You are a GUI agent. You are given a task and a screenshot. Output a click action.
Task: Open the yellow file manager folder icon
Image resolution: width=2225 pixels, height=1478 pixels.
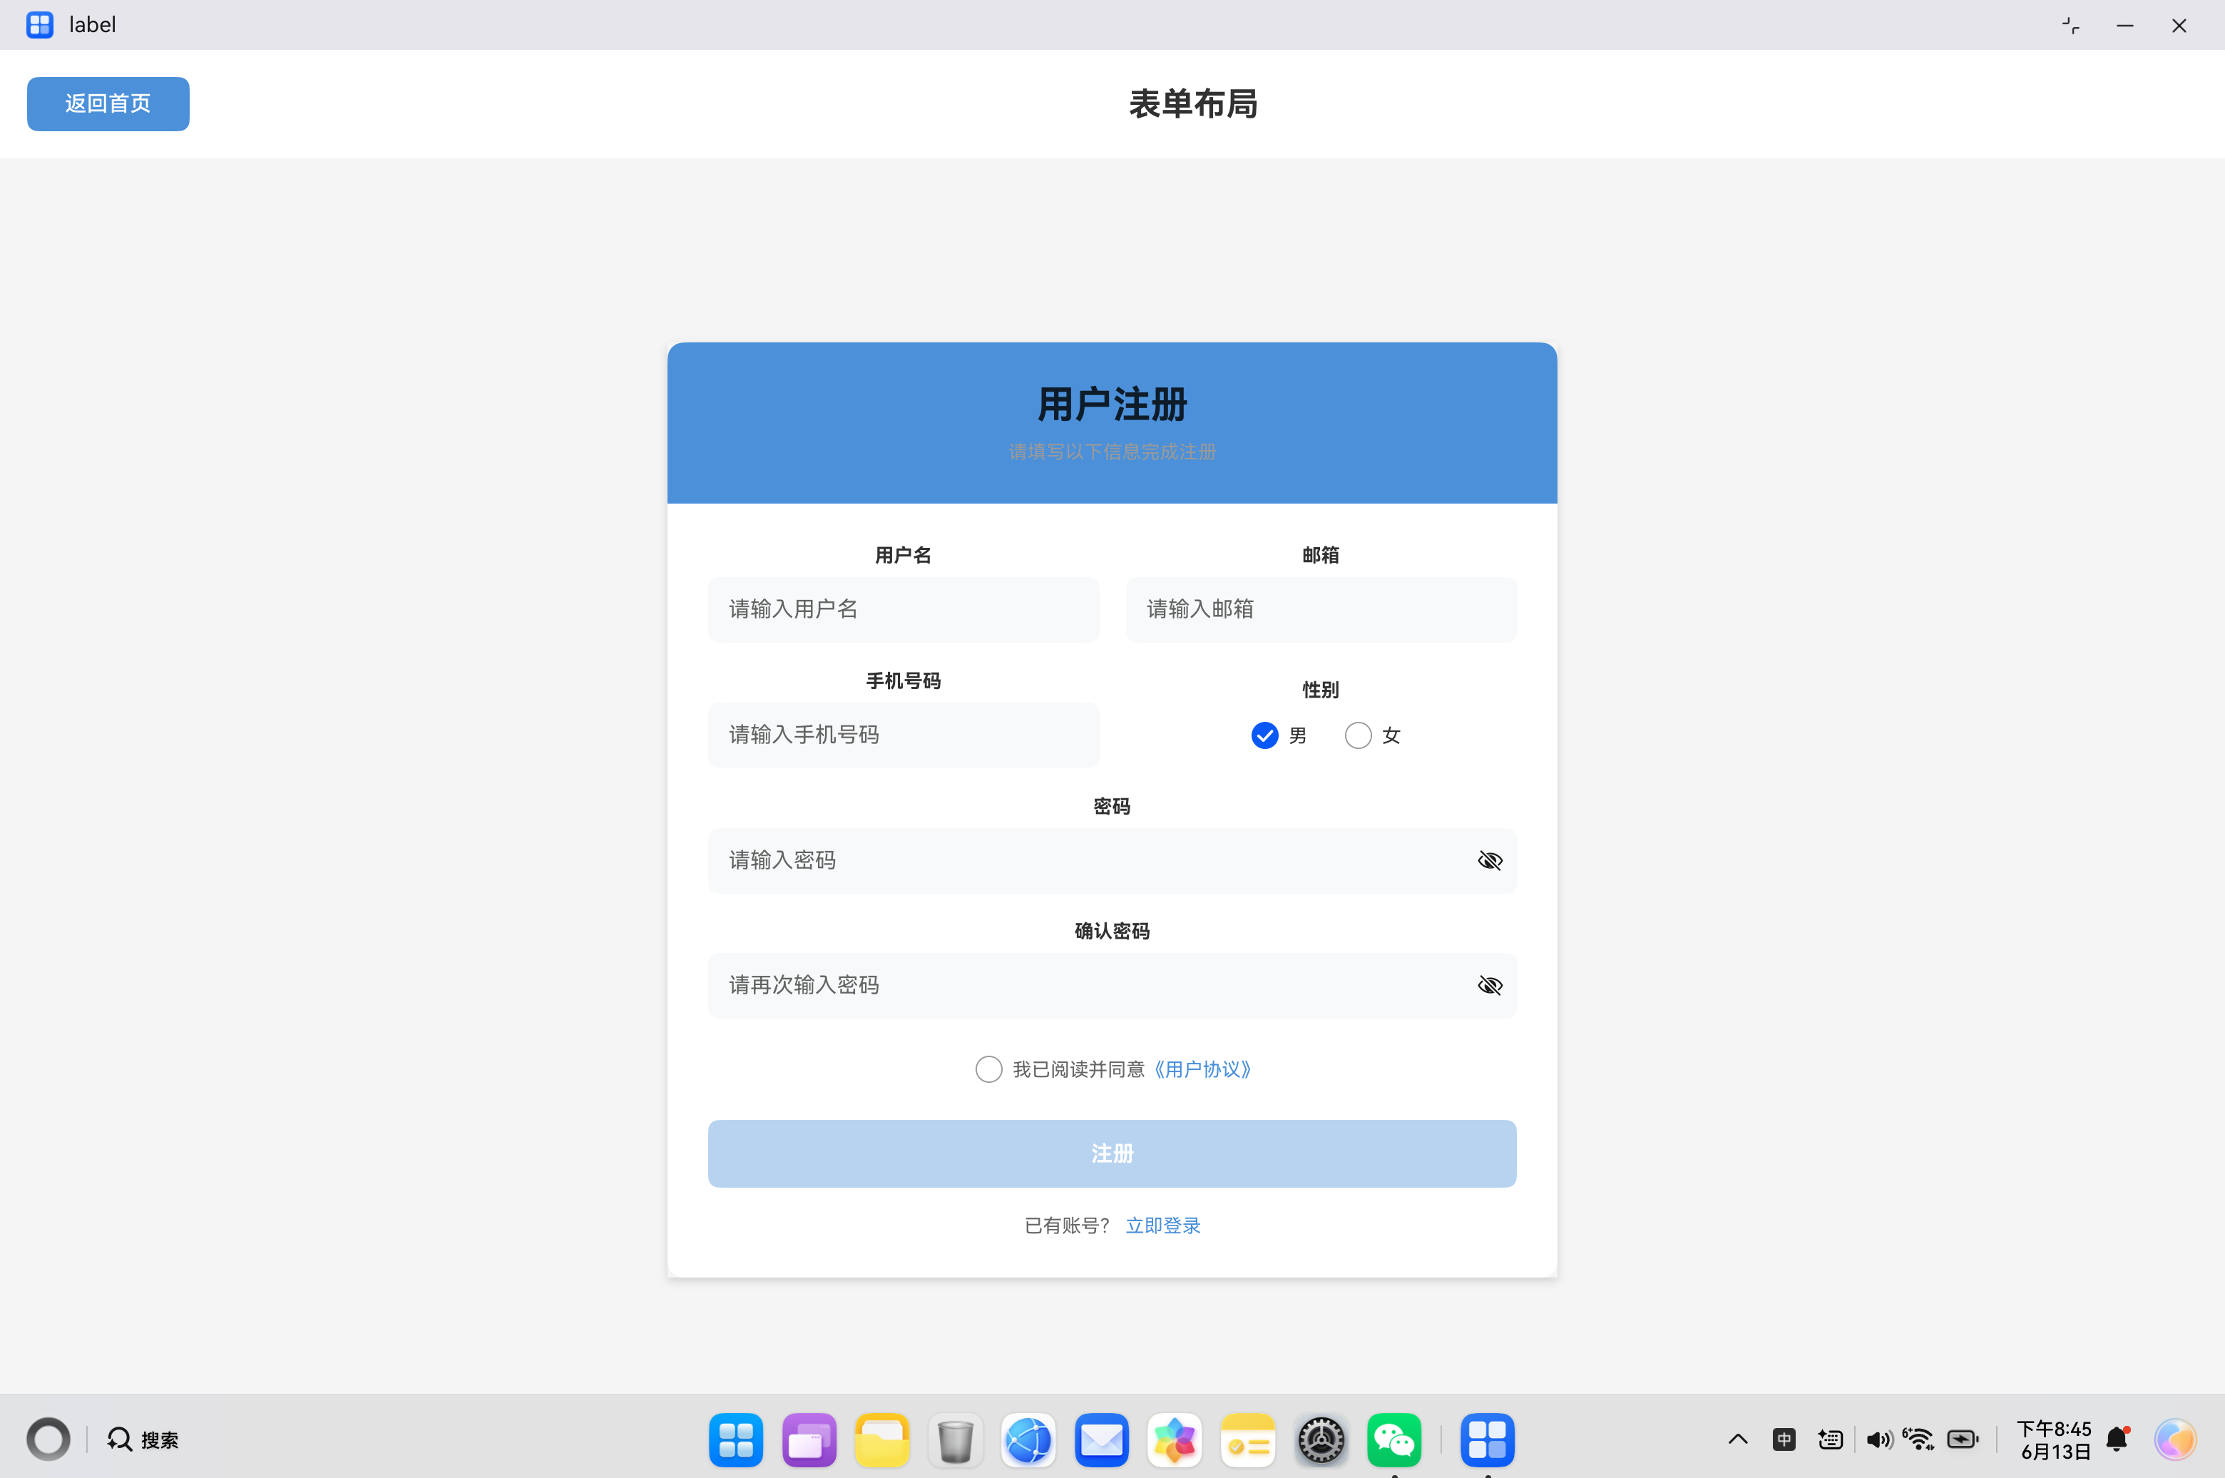[882, 1440]
